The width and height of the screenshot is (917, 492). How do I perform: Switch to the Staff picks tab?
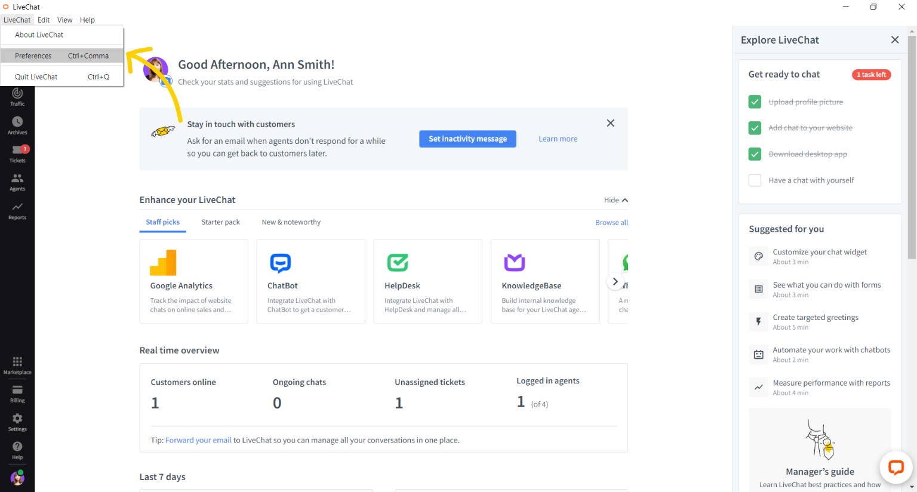(x=162, y=222)
